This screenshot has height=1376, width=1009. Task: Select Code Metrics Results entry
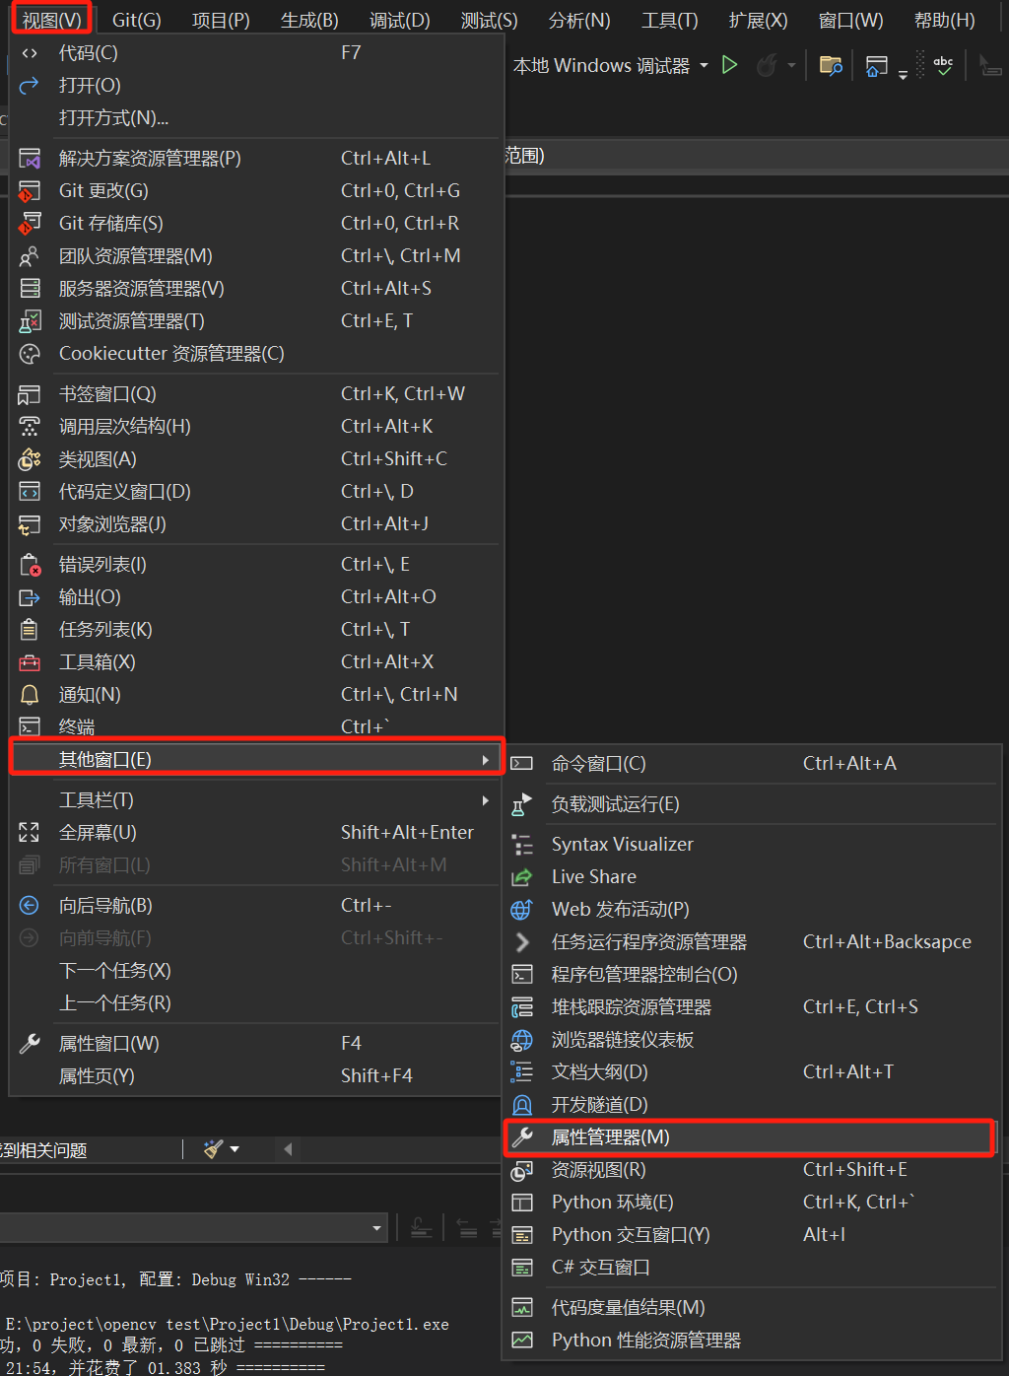pyautogui.click(x=752, y=1308)
